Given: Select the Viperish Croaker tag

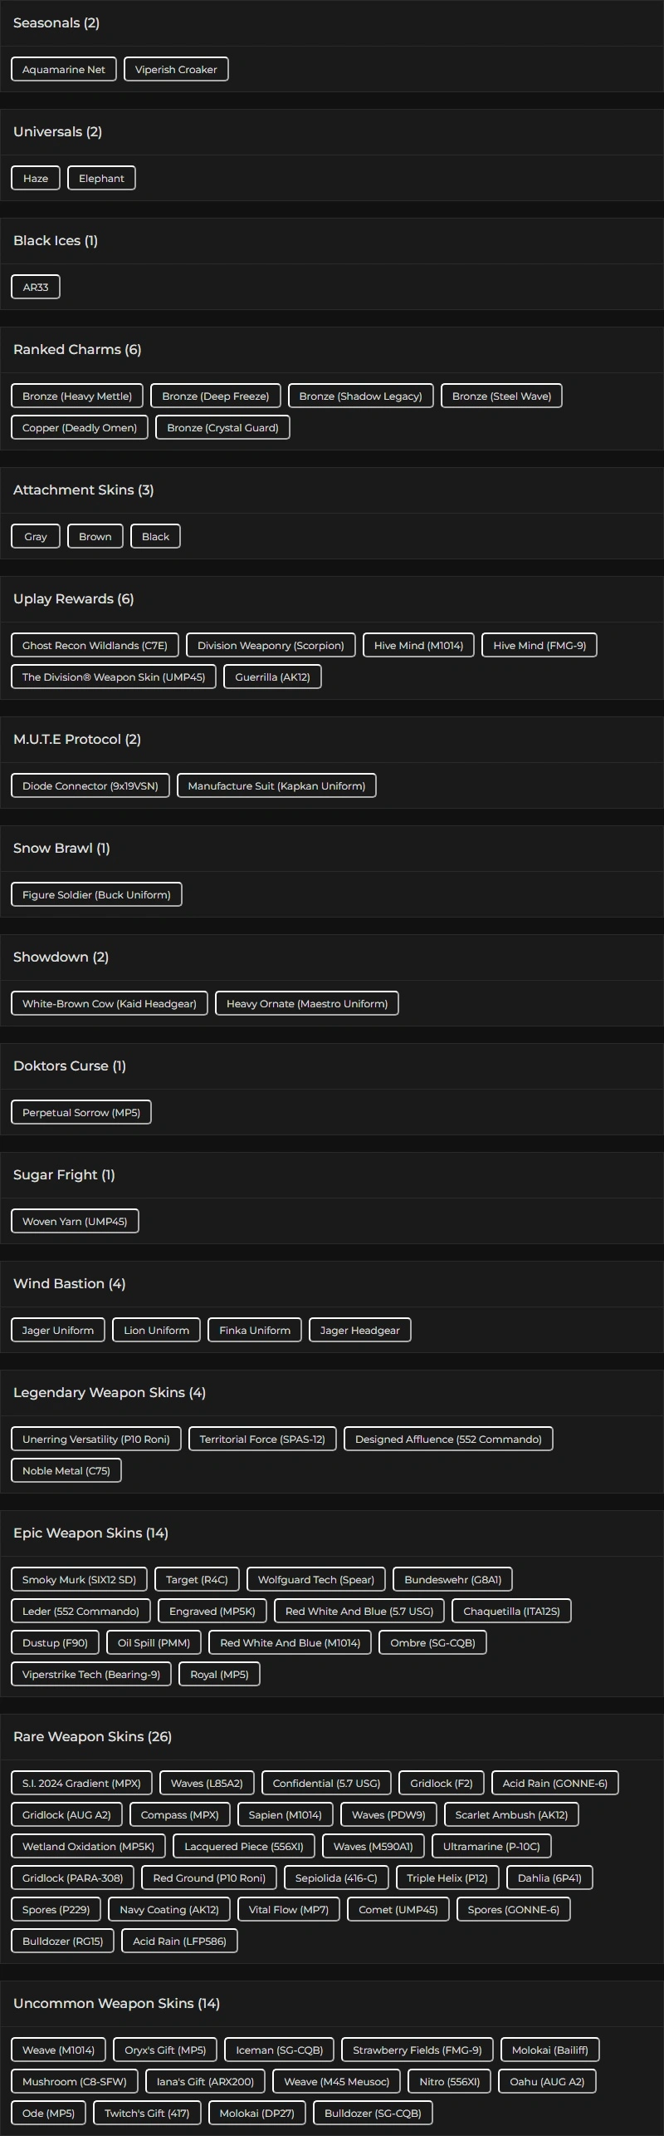Looking at the screenshot, I should point(176,70).
